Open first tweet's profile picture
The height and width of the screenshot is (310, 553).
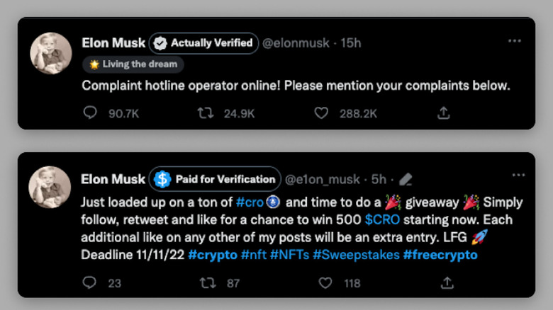coord(50,53)
